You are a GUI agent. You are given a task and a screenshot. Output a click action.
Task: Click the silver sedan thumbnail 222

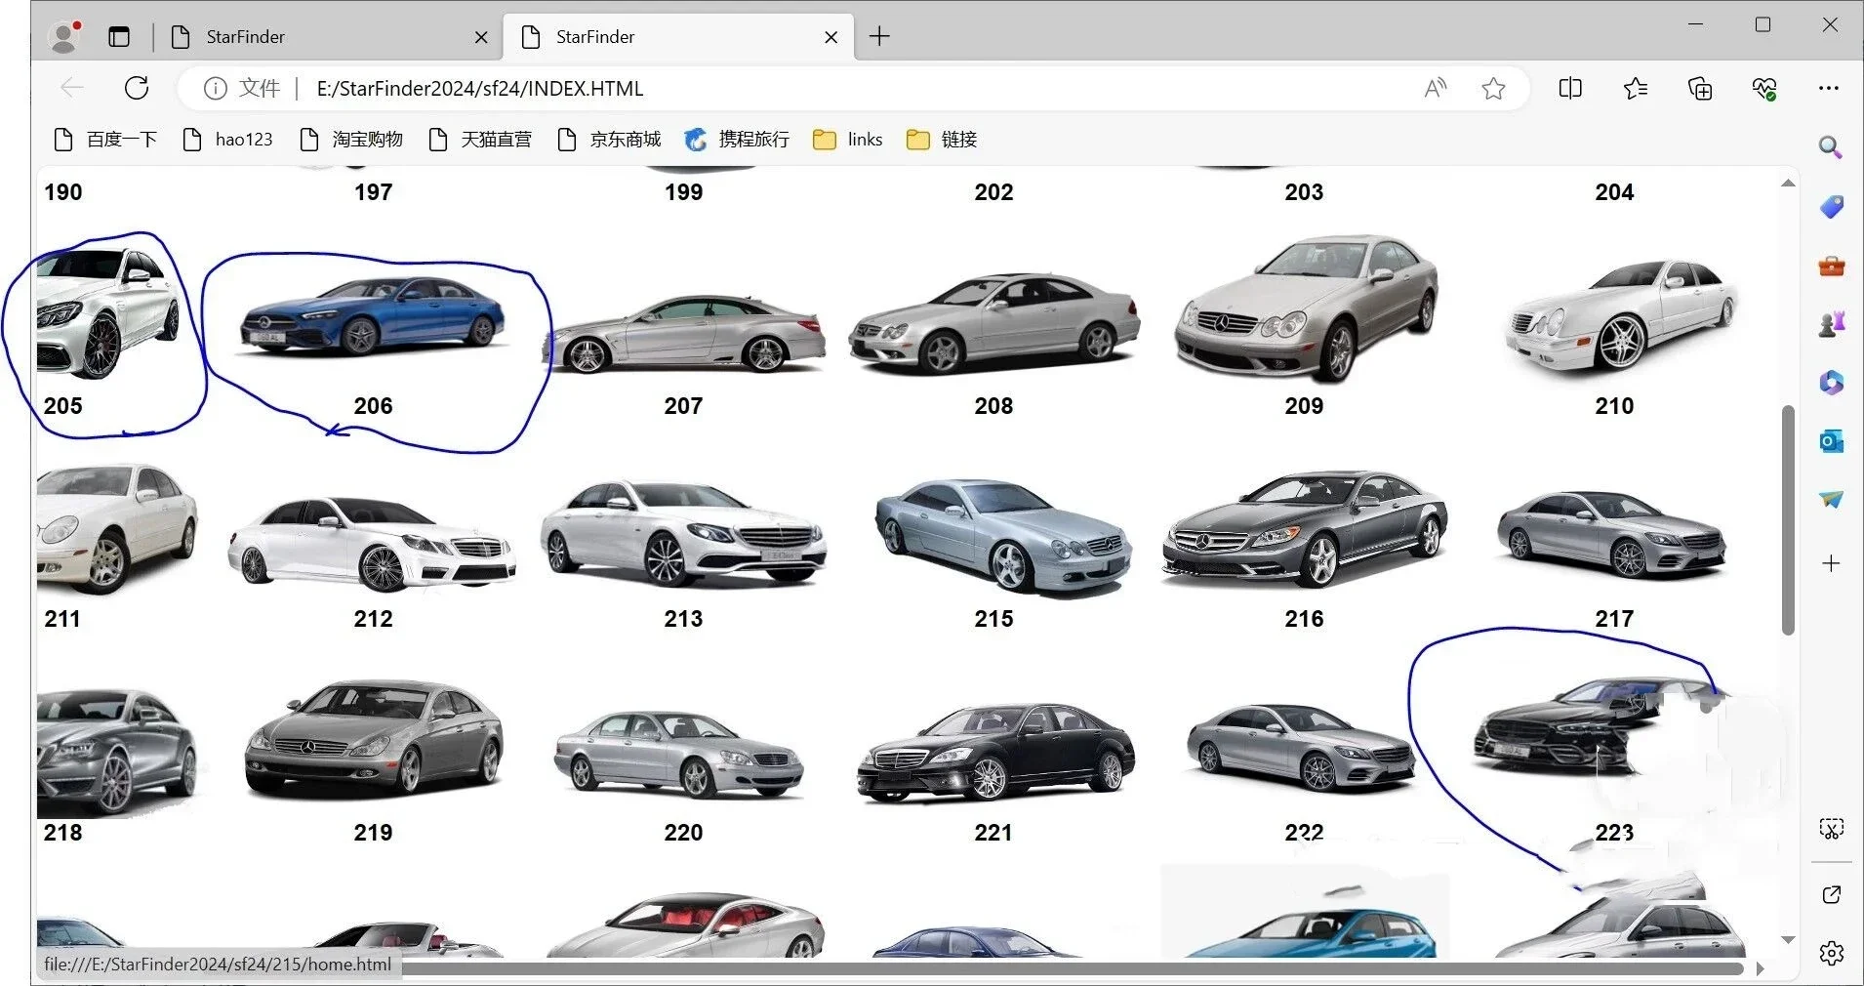pyautogui.click(x=1300, y=747)
